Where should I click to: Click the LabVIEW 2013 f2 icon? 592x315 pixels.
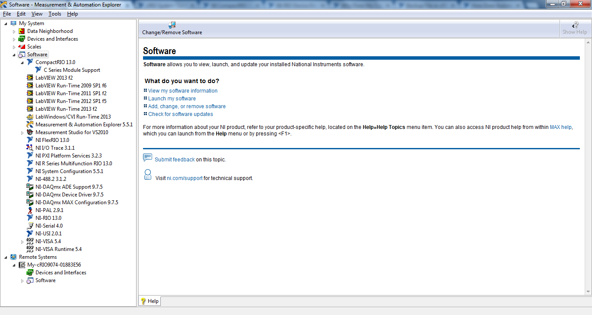(x=30, y=78)
